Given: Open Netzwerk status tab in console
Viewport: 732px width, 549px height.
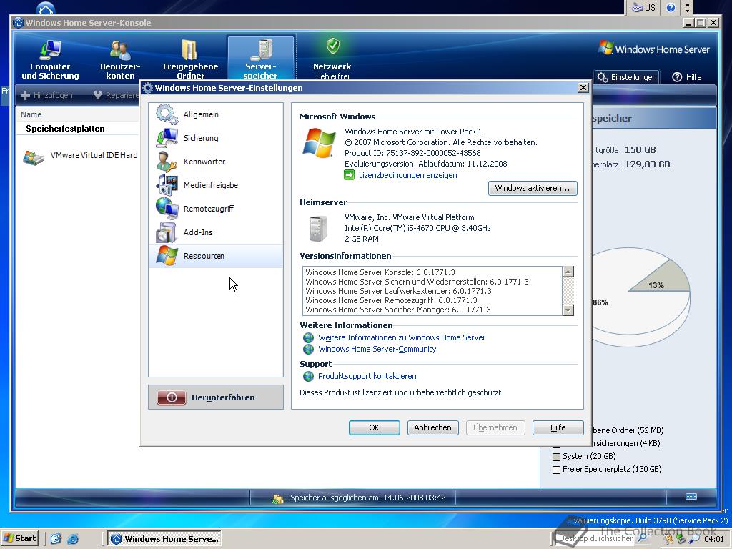Looking at the screenshot, I should [332, 59].
